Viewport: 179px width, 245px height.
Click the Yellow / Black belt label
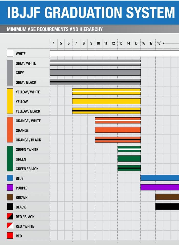point(28,111)
